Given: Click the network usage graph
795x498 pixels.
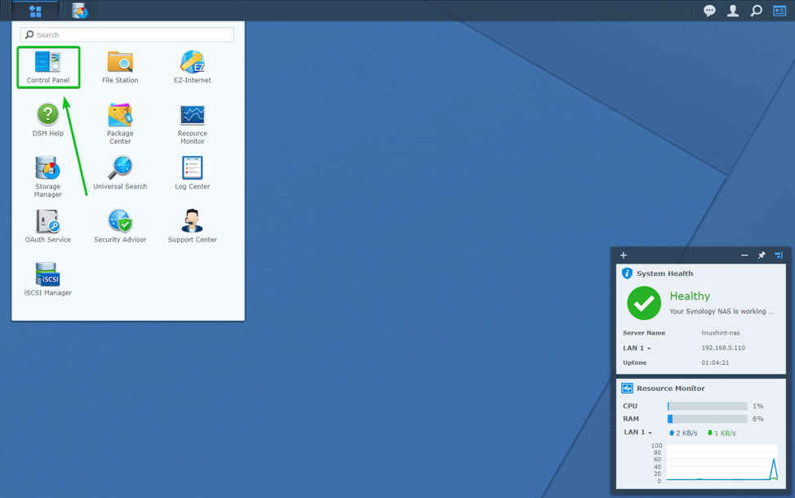Looking at the screenshot, I should click(722, 463).
